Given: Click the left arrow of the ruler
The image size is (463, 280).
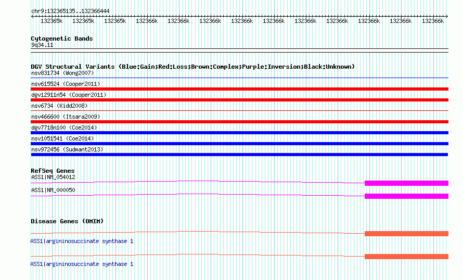Looking at the screenshot, I should click(32, 17).
